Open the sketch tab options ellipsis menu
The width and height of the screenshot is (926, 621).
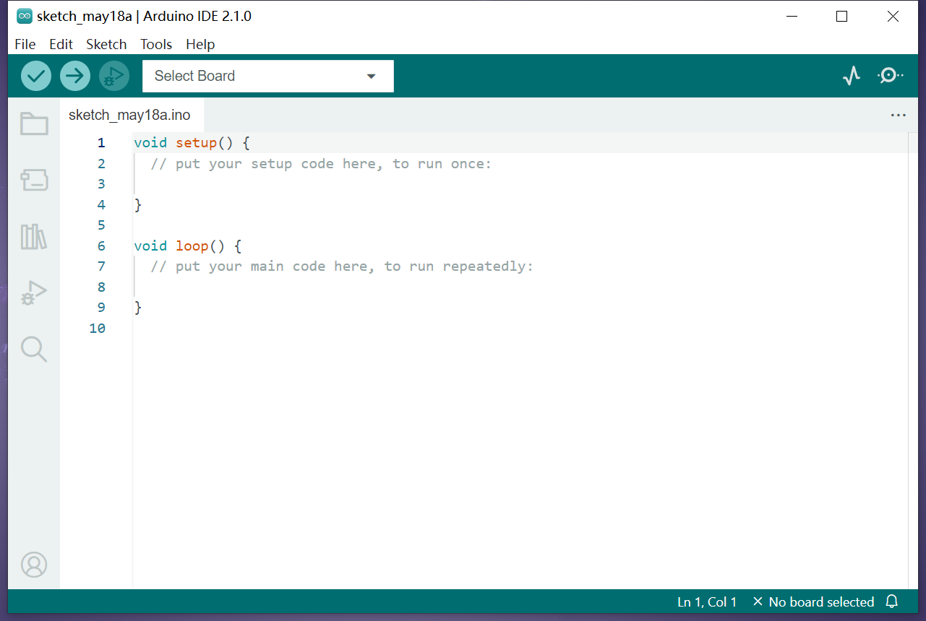pyautogui.click(x=898, y=115)
